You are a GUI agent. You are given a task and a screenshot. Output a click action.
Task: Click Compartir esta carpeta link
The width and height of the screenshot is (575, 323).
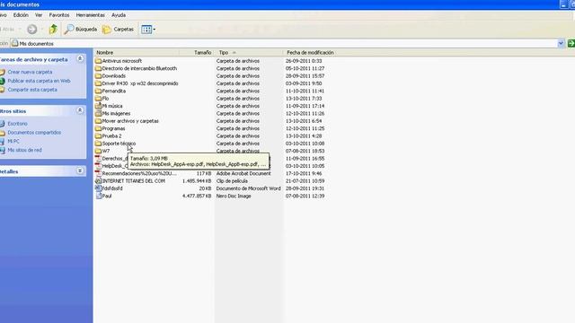32,90
